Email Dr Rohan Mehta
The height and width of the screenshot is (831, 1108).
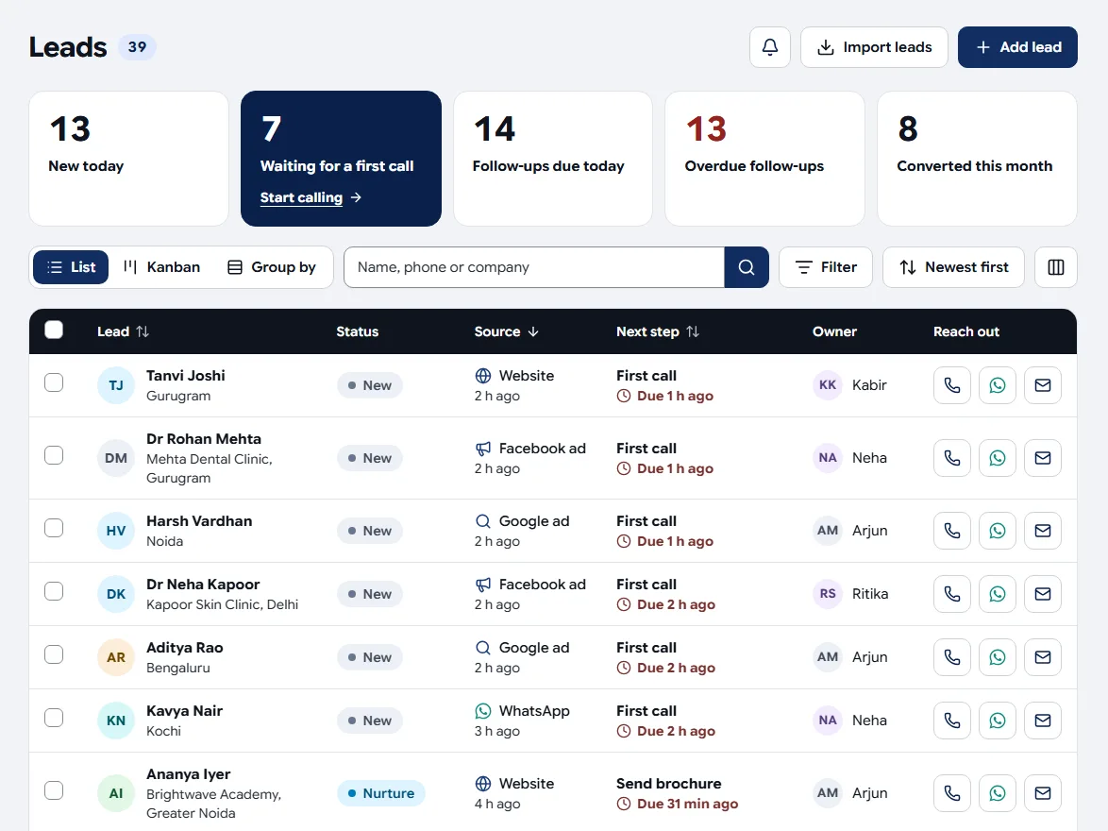(x=1042, y=458)
